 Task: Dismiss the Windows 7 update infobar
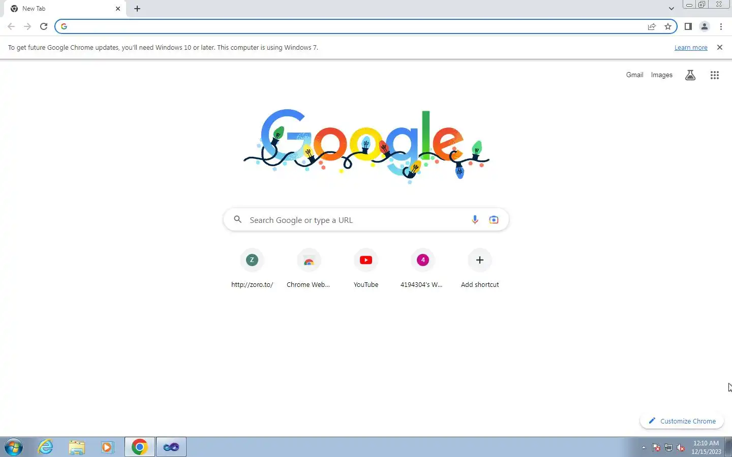pyautogui.click(x=719, y=47)
